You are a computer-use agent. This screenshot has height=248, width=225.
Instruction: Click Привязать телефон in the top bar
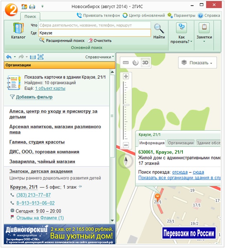click(98, 15)
